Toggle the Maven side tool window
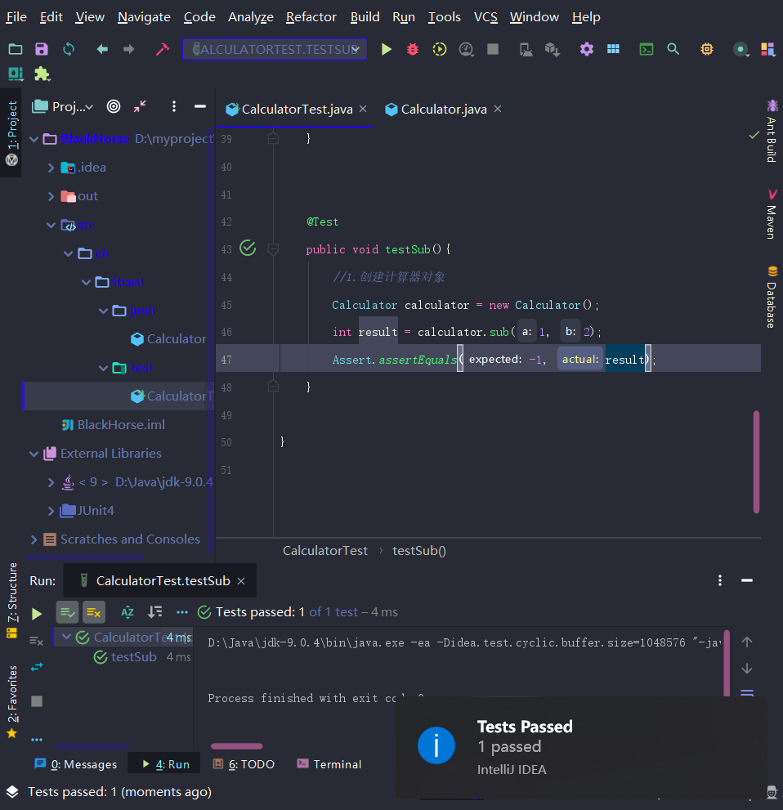The height and width of the screenshot is (810, 783). (772, 214)
